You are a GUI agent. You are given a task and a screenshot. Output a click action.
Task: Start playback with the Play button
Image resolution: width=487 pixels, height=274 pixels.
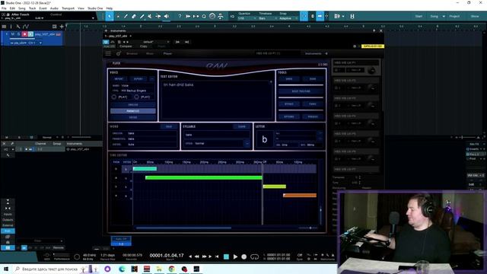click(x=235, y=256)
